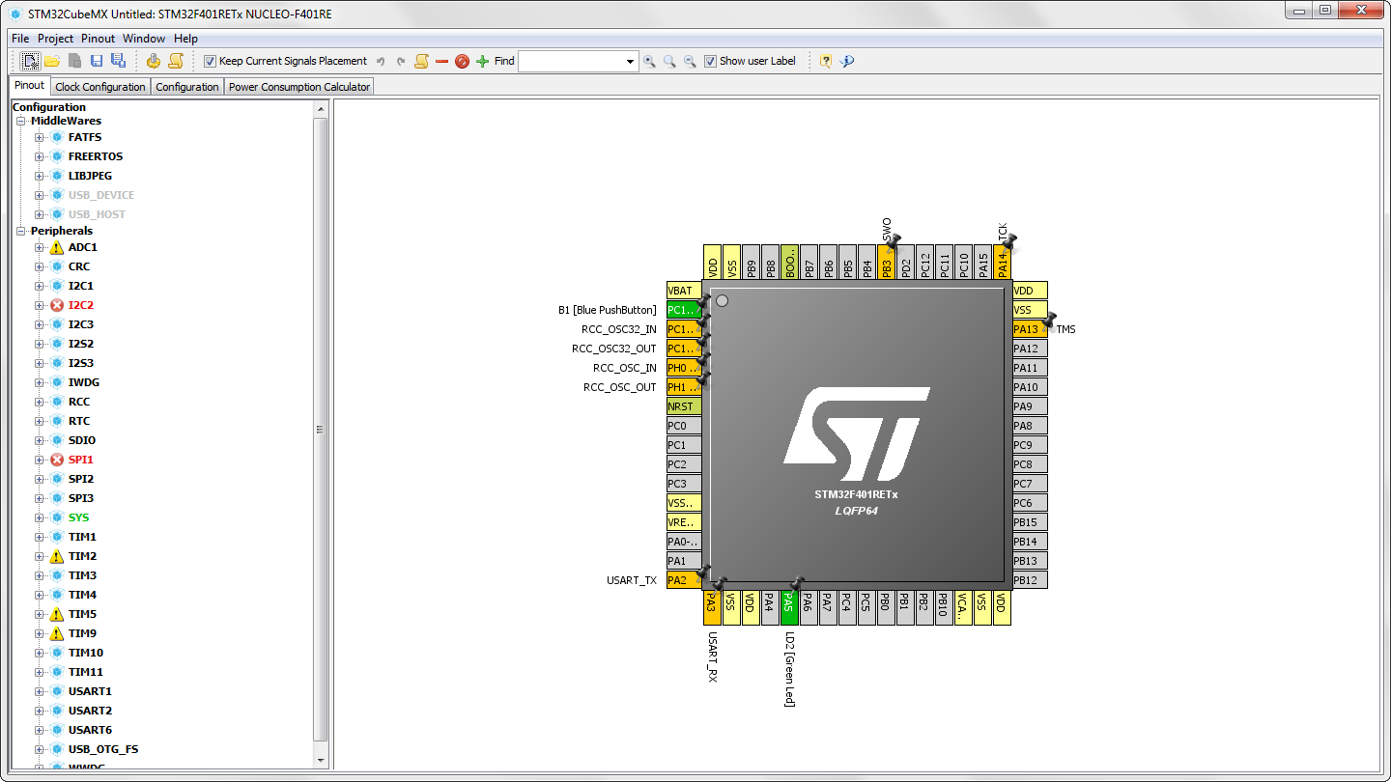
Task: Uncheck the Show user Label checkbox
Action: coord(711,61)
